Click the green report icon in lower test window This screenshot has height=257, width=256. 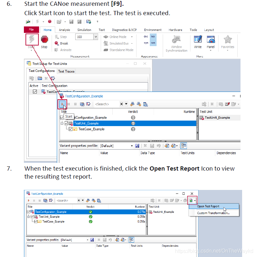pyautogui.click(x=191, y=201)
